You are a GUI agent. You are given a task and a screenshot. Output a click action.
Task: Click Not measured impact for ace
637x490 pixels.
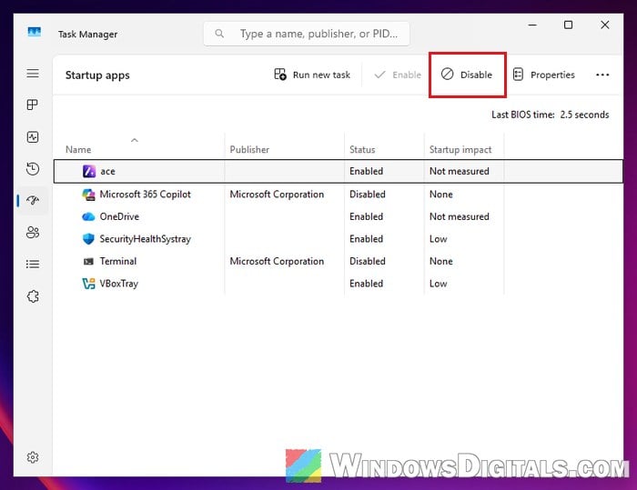(459, 171)
